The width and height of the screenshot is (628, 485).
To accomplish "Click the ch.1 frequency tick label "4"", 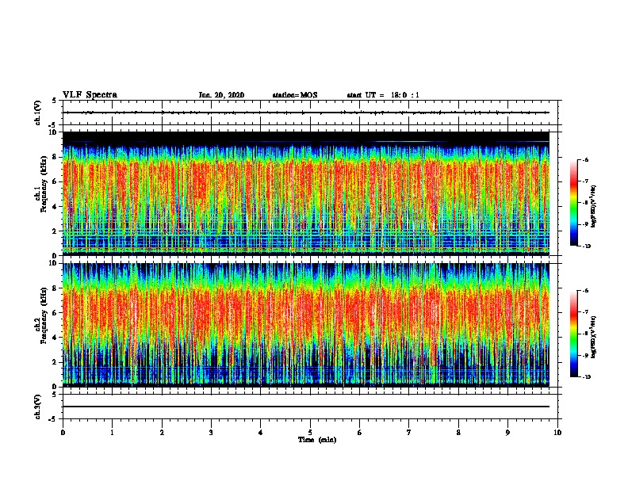I will pyautogui.click(x=56, y=207).
